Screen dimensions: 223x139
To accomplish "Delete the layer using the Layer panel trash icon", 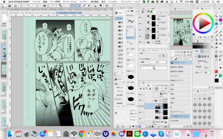I will tap(168, 126).
